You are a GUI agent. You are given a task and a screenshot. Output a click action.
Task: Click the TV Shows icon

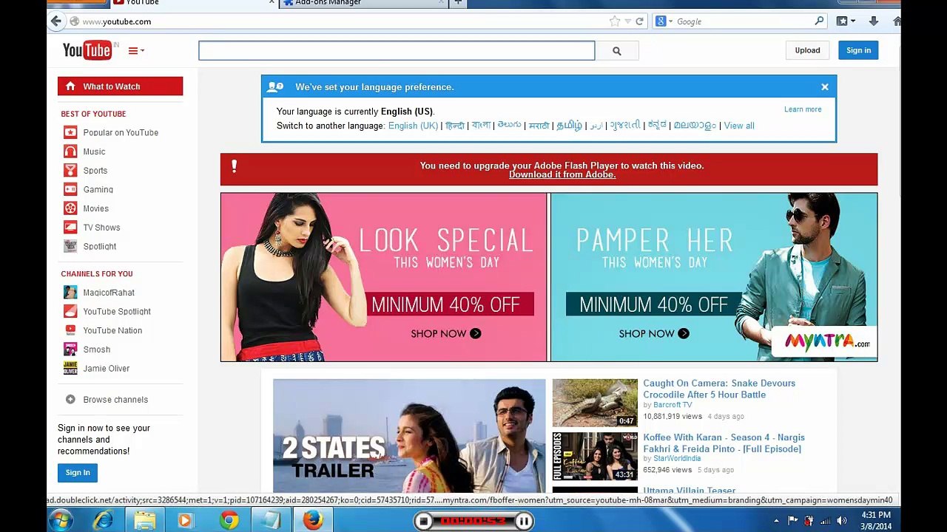tap(70, 228)
